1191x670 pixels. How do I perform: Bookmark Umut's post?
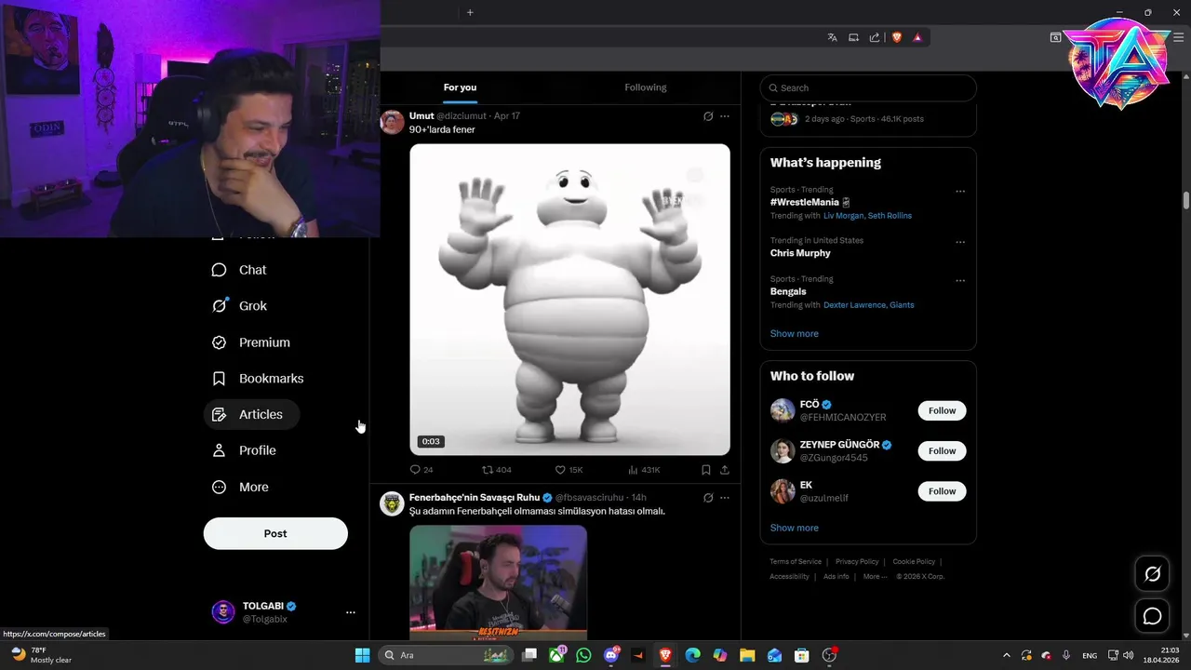point(706,470)
